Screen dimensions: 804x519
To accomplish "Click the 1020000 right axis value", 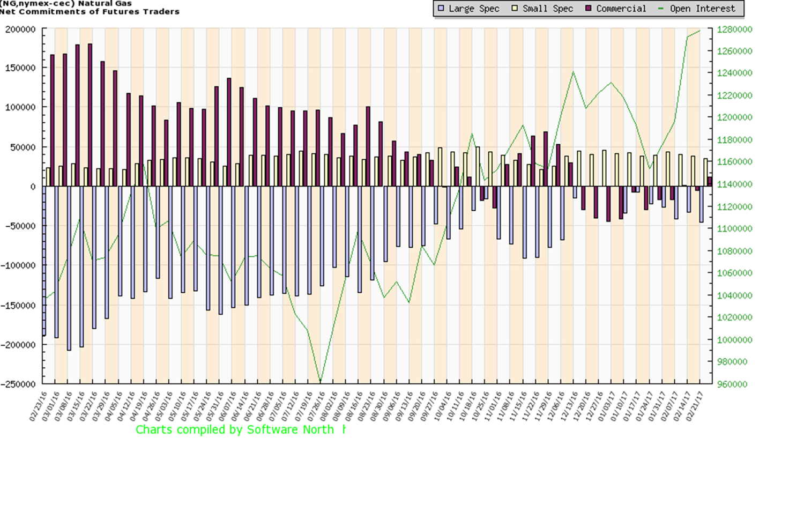I will click(734, 317).
